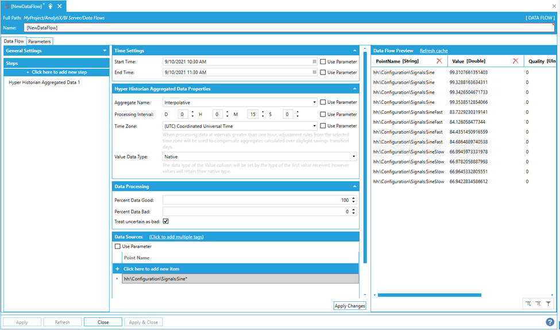Open help with the question mark icon

tap(550, 323)
